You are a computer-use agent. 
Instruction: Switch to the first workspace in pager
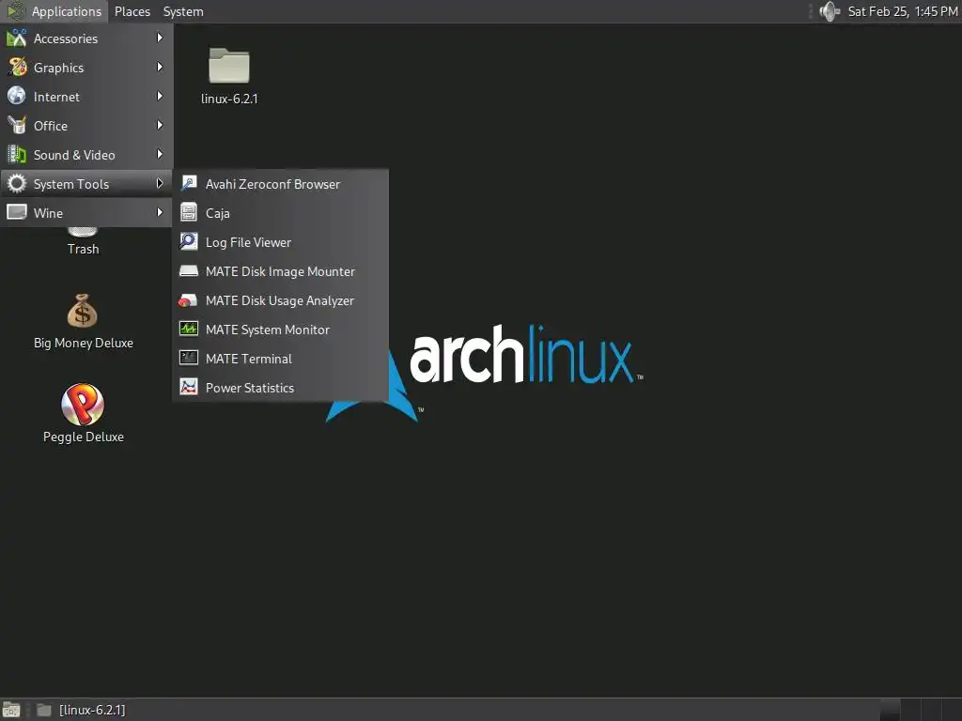[890, 710]
